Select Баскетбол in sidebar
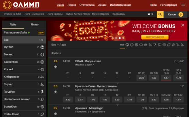Viewport: 189px width, 117px height. tap(24, 62)
